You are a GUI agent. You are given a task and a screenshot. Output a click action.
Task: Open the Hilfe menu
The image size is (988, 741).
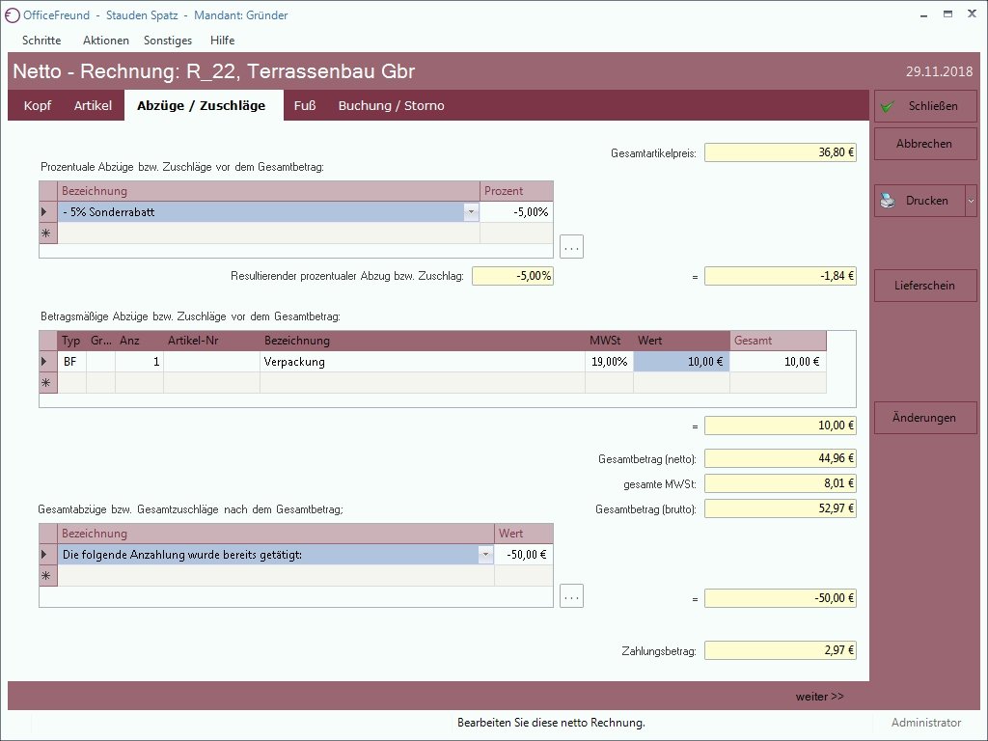click(x=223, y=41)
